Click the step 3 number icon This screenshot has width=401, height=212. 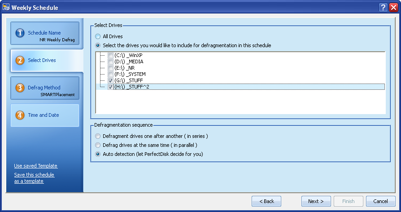(20, 88)
